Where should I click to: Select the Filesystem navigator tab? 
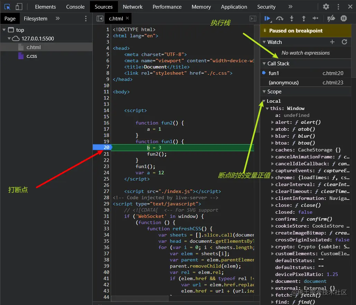tap(36, 19)
